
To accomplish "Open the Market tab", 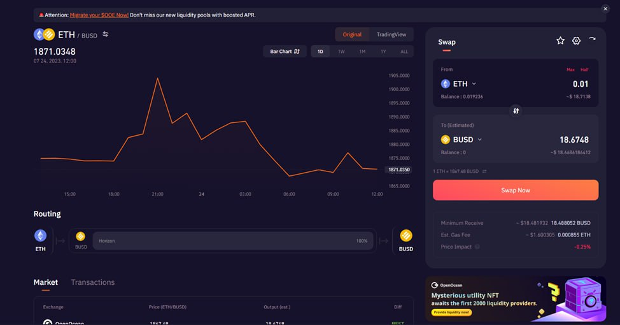I will tap(45, 282).
